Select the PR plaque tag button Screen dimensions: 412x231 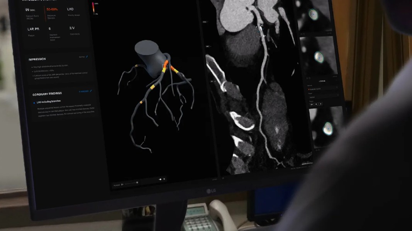click(316, 104)
